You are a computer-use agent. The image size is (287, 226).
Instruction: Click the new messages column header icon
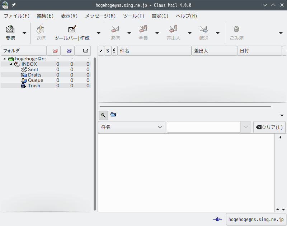pos(55,51)
